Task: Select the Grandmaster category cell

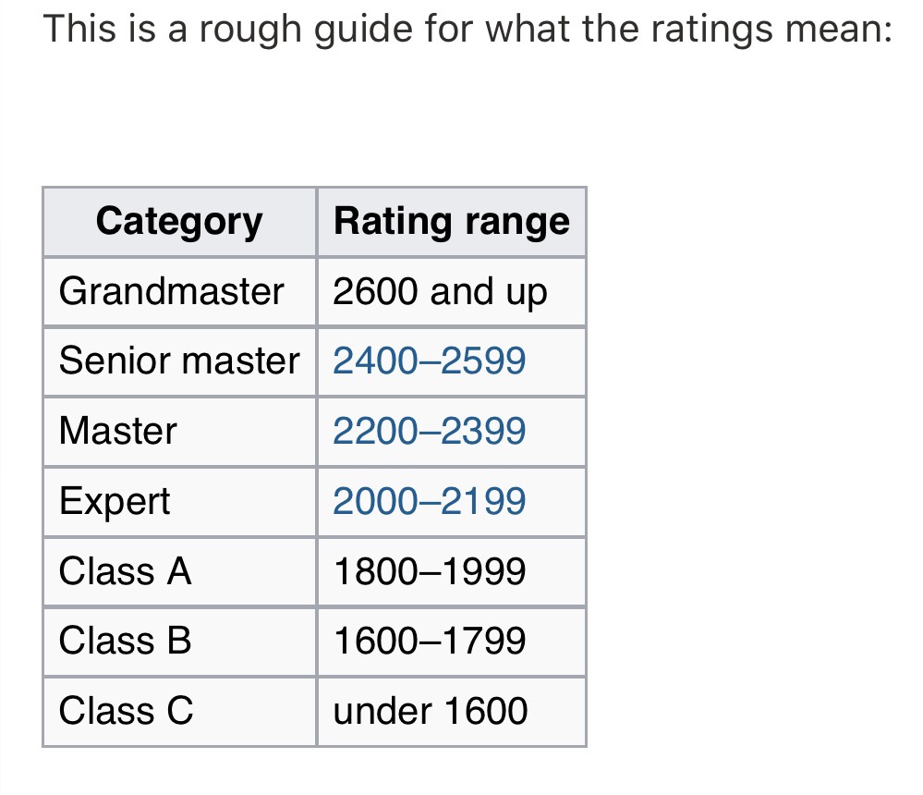Action: (x=172, y=292)
